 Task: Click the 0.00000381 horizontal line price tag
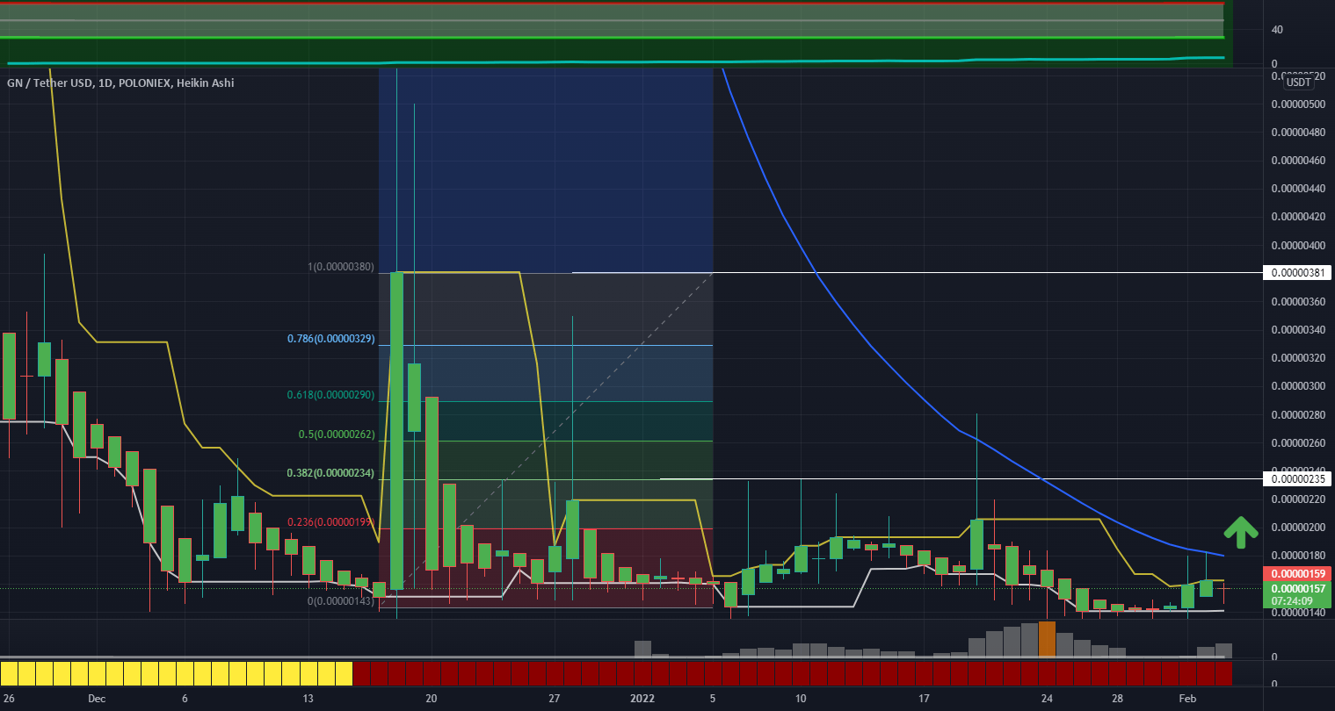tap(1296, 273)
